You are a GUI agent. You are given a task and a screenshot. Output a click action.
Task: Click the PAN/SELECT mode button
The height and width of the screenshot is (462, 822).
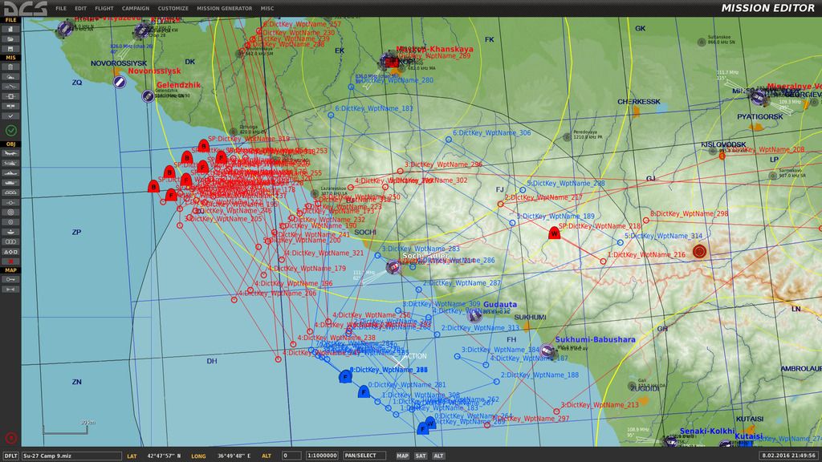(360, 456)
